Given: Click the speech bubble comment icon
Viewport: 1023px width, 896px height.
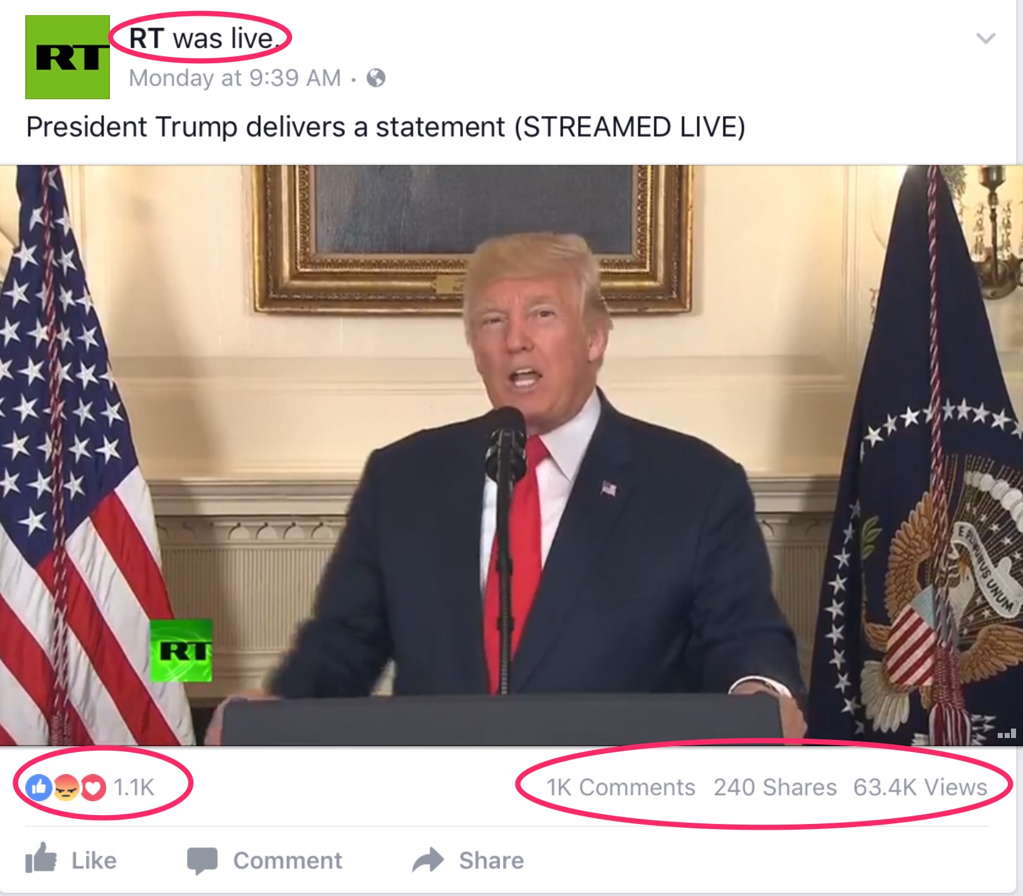Looking at the screenshot, I should 202,861.
